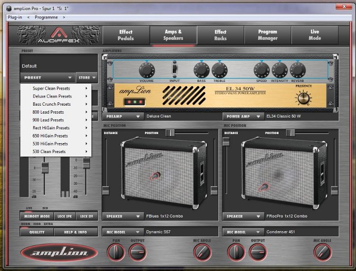Toggle MEMORY MODE button

[x=37, y=217]
